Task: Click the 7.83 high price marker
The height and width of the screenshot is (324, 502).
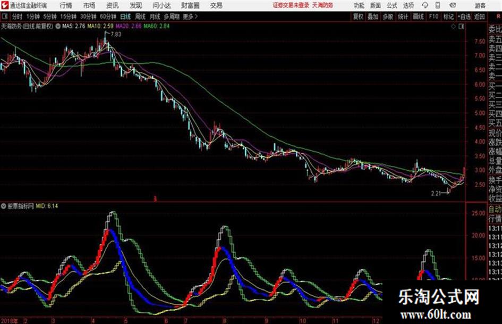Action: pyautogui.click(x=116, y=35)
